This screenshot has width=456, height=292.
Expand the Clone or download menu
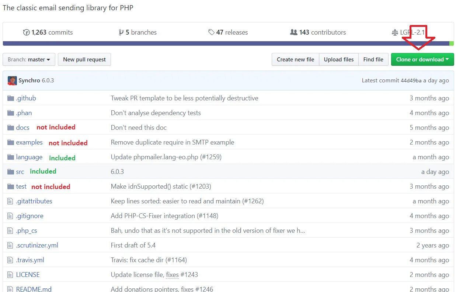pos(422,60)
